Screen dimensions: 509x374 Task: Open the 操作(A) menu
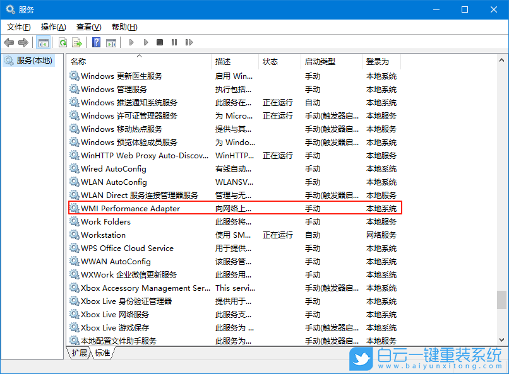(53, 27)
